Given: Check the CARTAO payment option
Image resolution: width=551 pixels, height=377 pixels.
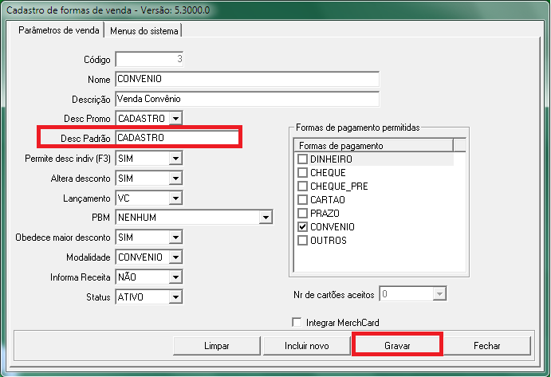Looking at the screenshot, I should [x=303, y=200].
